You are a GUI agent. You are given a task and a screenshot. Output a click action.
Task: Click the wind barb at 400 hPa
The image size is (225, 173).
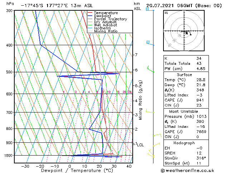point(150,43)
